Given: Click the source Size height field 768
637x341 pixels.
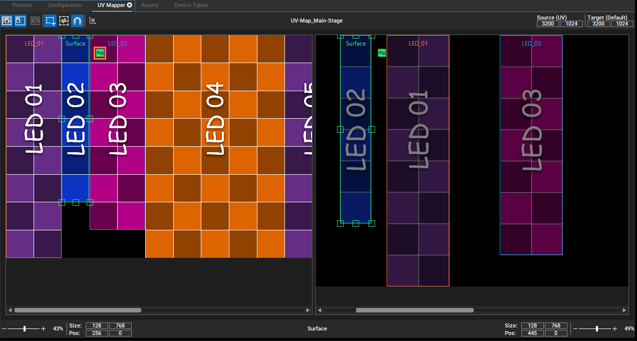Looking at the screenshot, I should [120, 325].
